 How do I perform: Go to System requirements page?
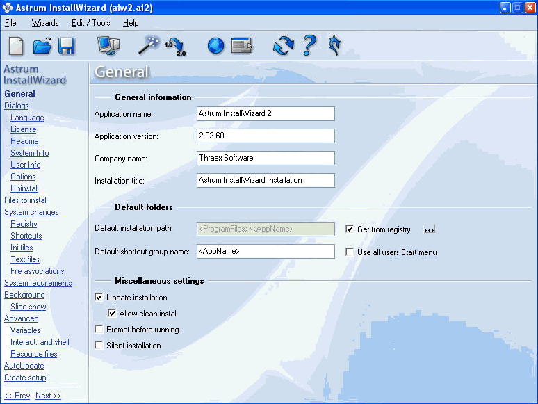coord(38,283)
